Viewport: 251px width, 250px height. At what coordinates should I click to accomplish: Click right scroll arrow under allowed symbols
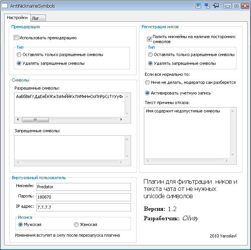tap(121, 119)
